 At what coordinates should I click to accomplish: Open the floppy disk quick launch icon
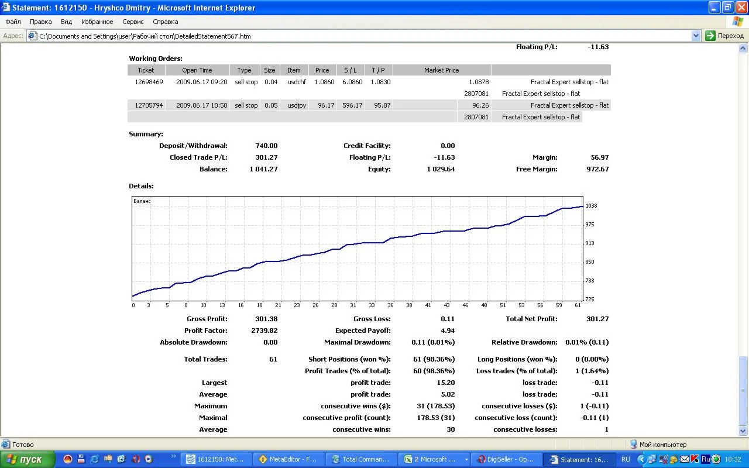[x=81, y=459]
